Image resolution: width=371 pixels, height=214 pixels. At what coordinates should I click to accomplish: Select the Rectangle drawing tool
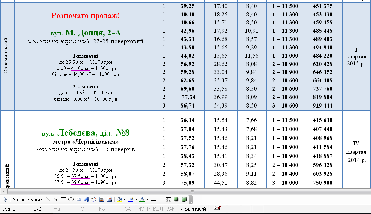coord(63,200)
